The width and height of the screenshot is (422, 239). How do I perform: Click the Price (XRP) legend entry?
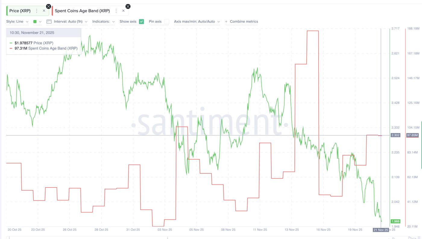[x=33, y=43]
